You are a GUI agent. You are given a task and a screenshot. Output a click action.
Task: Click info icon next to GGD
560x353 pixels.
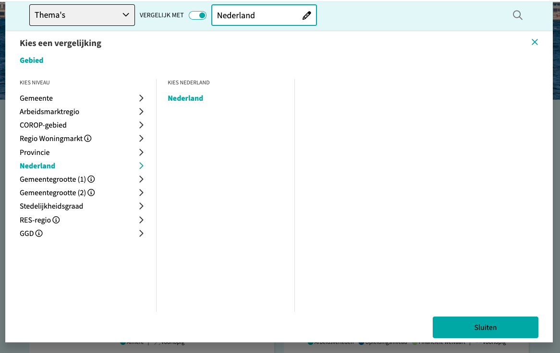pyautogui.click(x=39, y=234)
